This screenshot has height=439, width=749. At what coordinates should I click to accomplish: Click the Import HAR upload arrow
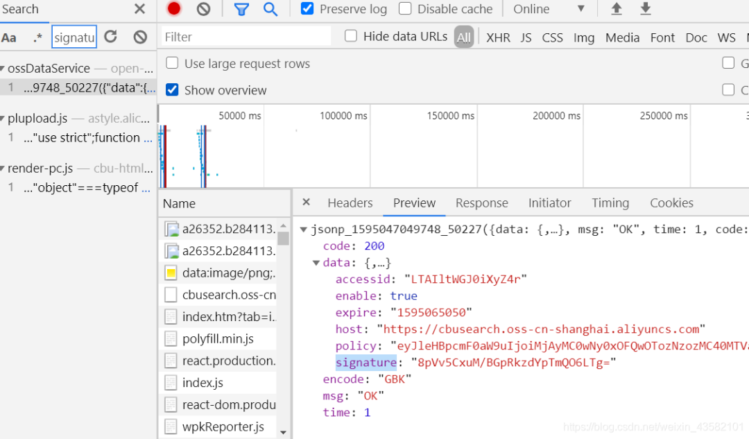click(x=617, y=8)
